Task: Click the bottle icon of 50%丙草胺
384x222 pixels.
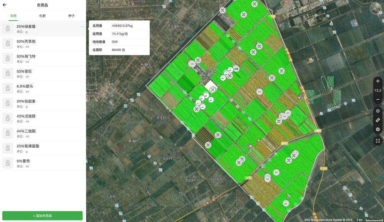Action: click(x=7, y=43)
